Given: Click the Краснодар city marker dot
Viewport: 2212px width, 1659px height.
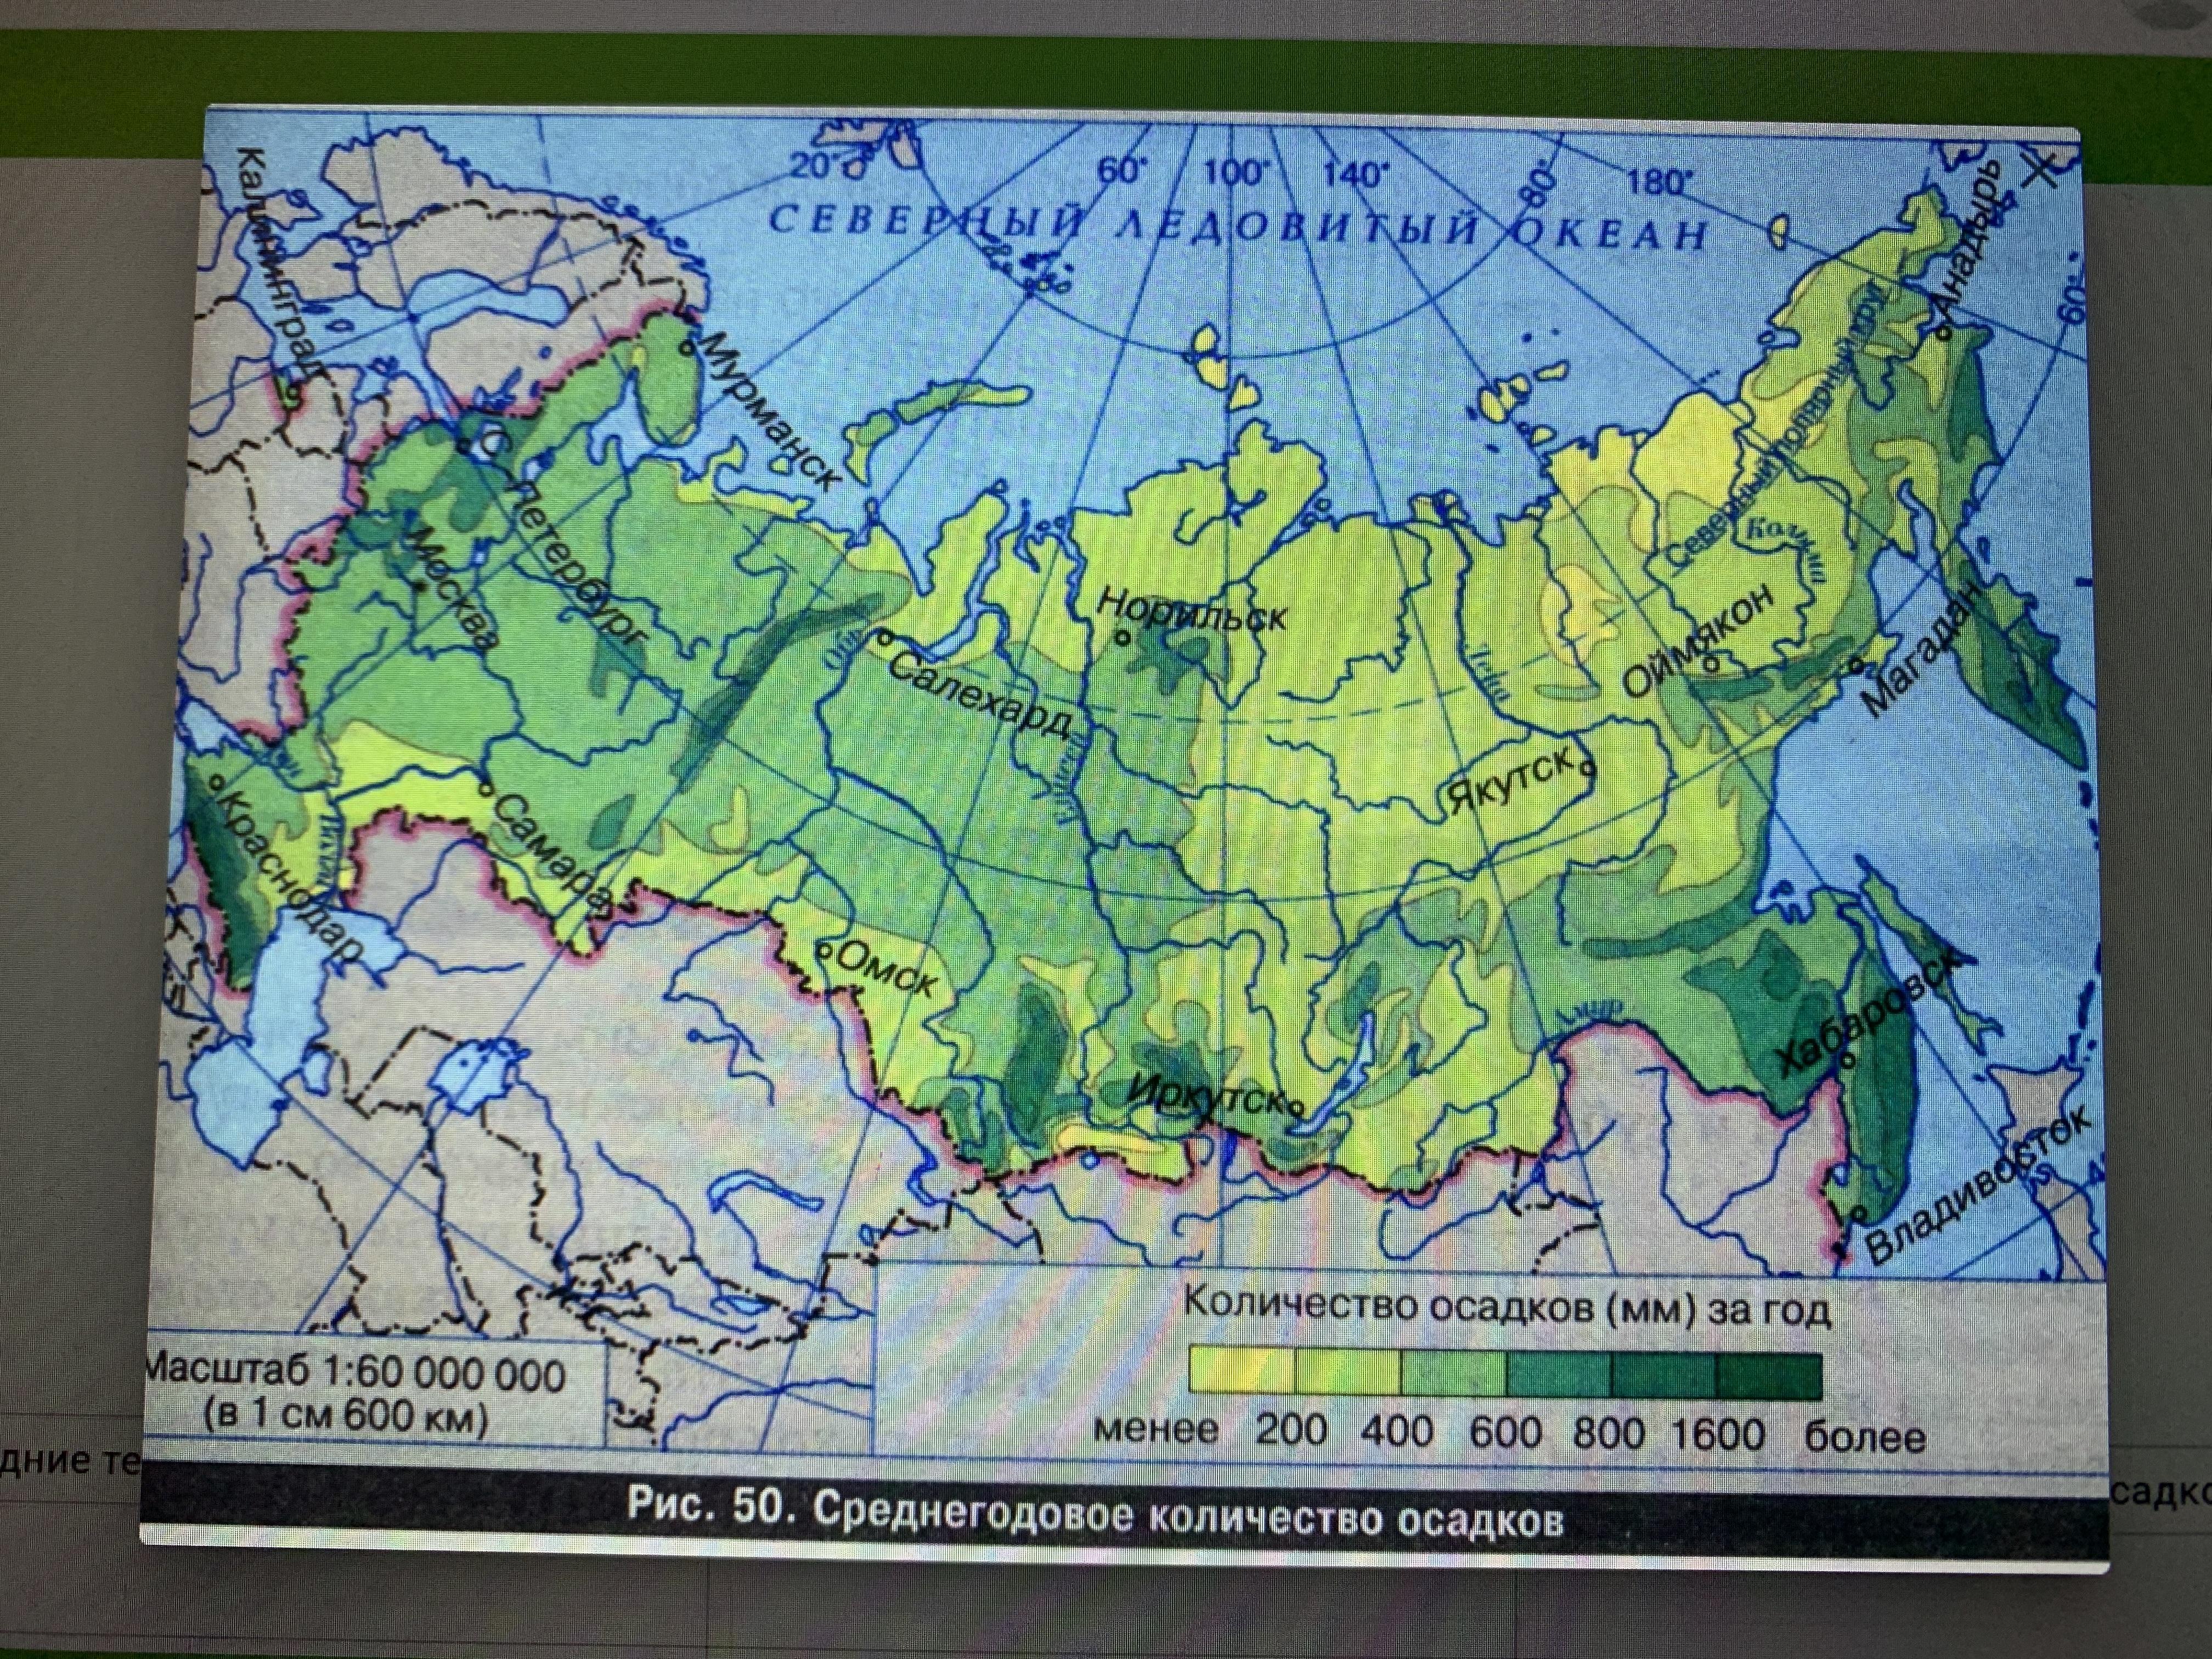Looking at the screenshot, I should (x=217, y=784).
